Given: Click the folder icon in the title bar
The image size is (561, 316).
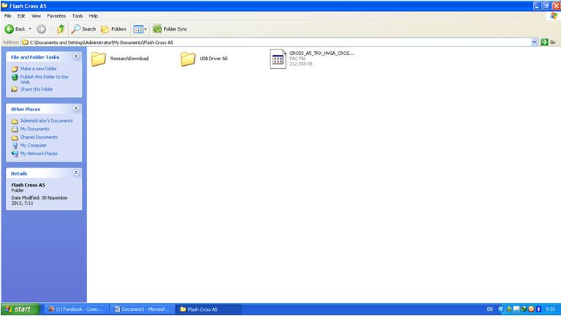Looking at the screenshot, I should [x=4, y=6].
